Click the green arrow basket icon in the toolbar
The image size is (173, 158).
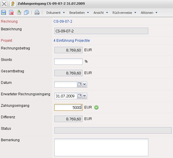click(x=19, y=12)
